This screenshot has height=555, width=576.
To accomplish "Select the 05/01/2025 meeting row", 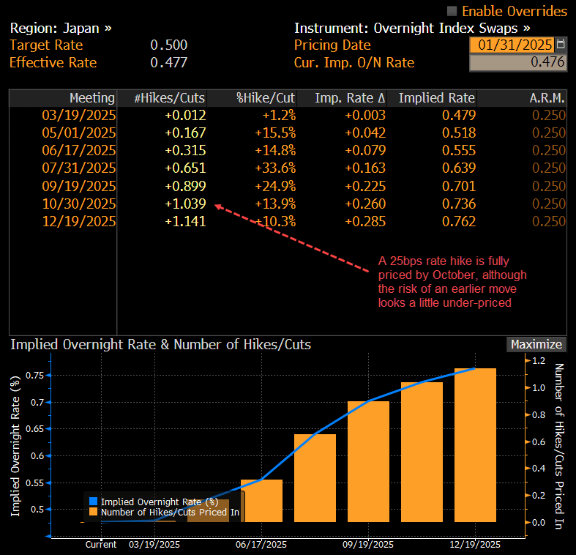I will (288, 133).
